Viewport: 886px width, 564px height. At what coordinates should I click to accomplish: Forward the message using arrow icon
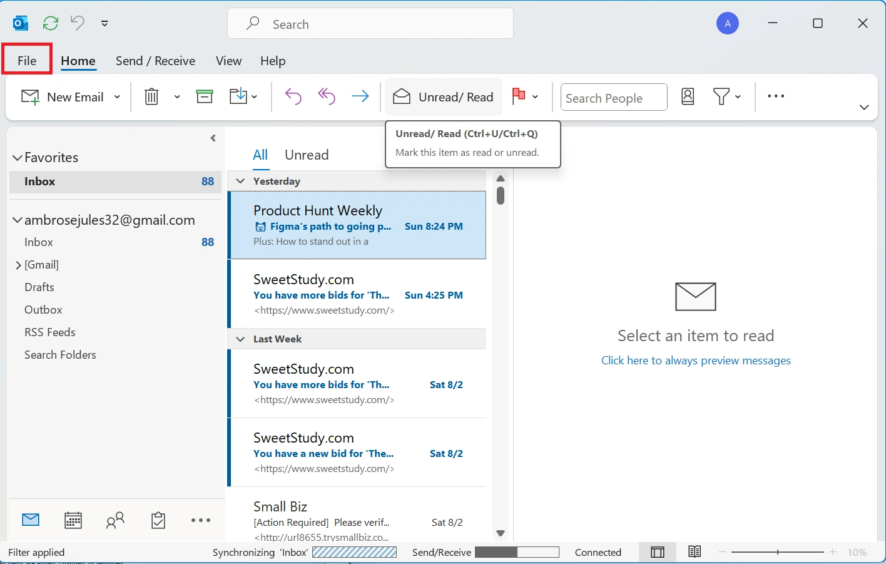click(360, 96)
